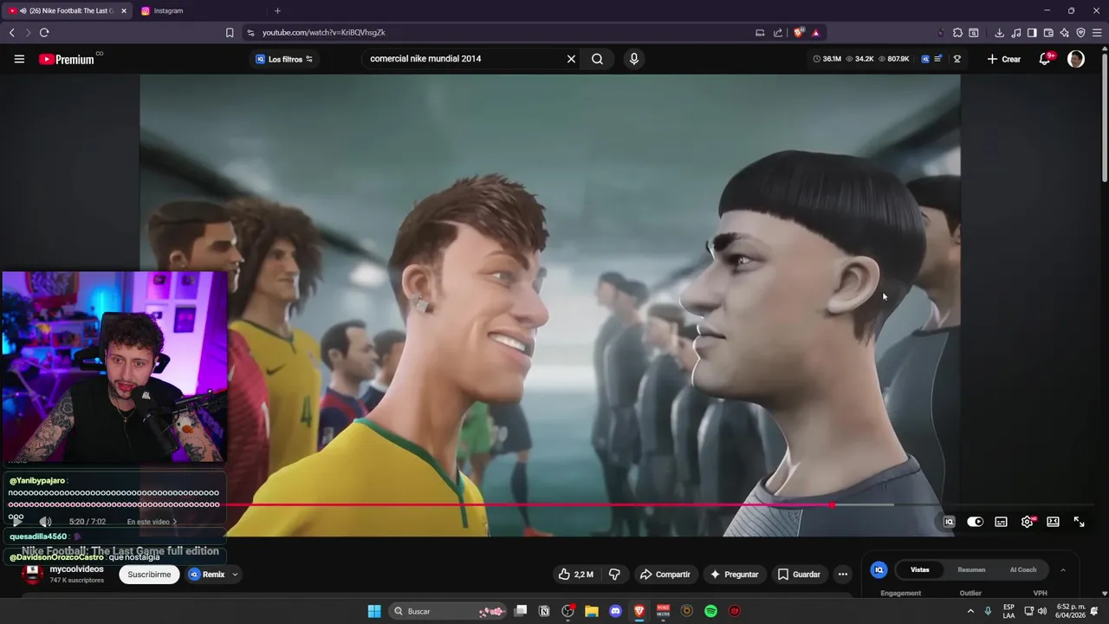Switch to theater mode view
This screenshot has height=624, width=1109.
pyautogui.click(x=1053, y=522)
